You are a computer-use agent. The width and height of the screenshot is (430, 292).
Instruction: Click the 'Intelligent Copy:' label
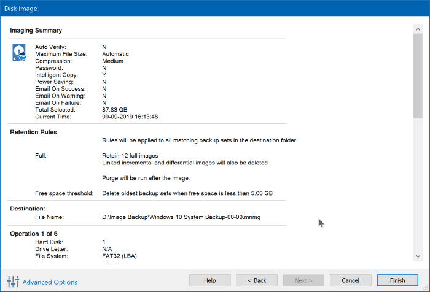click(x=57, y=75)
